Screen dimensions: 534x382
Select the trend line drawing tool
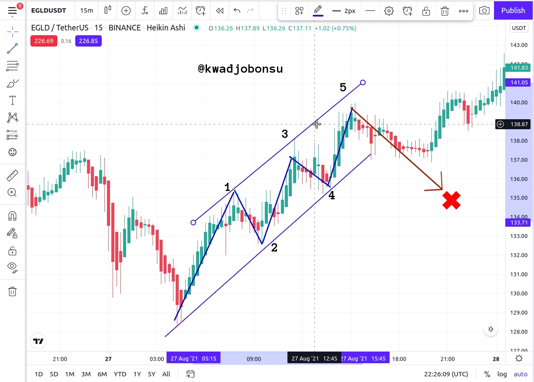[13, 49]
